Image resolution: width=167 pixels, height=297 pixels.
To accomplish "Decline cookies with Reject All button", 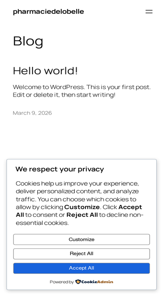I will [x=81, y=254].
